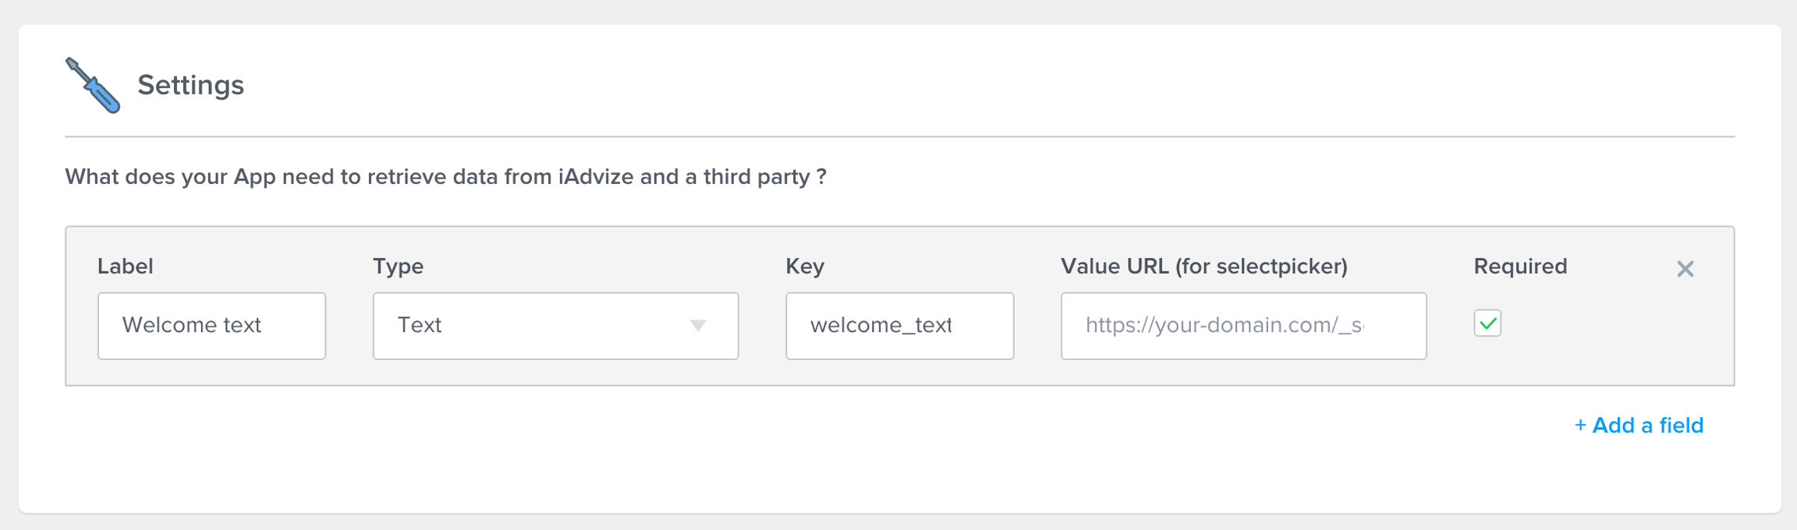1797x530 pixels.
Task: Uncheck the Required checkbox
Action: (1487, 323)
